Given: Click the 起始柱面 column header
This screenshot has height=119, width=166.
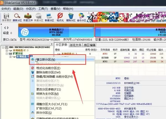Looking at the screenshot, I should [125, 50].
